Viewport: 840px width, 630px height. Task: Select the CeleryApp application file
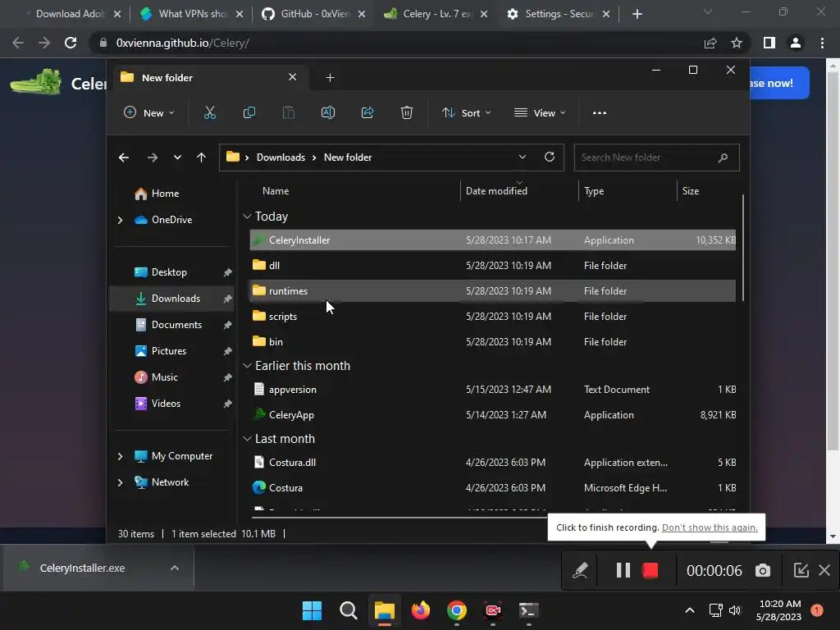tap(493, 415)
